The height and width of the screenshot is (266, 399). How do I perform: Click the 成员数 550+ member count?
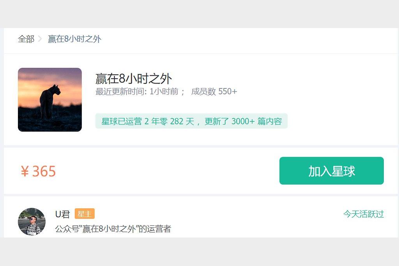pyautogui.click(x=214, y=92)
